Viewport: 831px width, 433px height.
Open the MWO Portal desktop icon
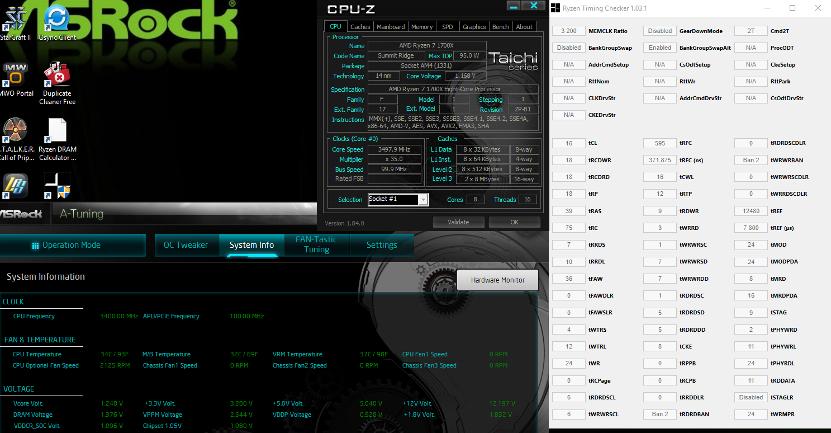(16, 78)
